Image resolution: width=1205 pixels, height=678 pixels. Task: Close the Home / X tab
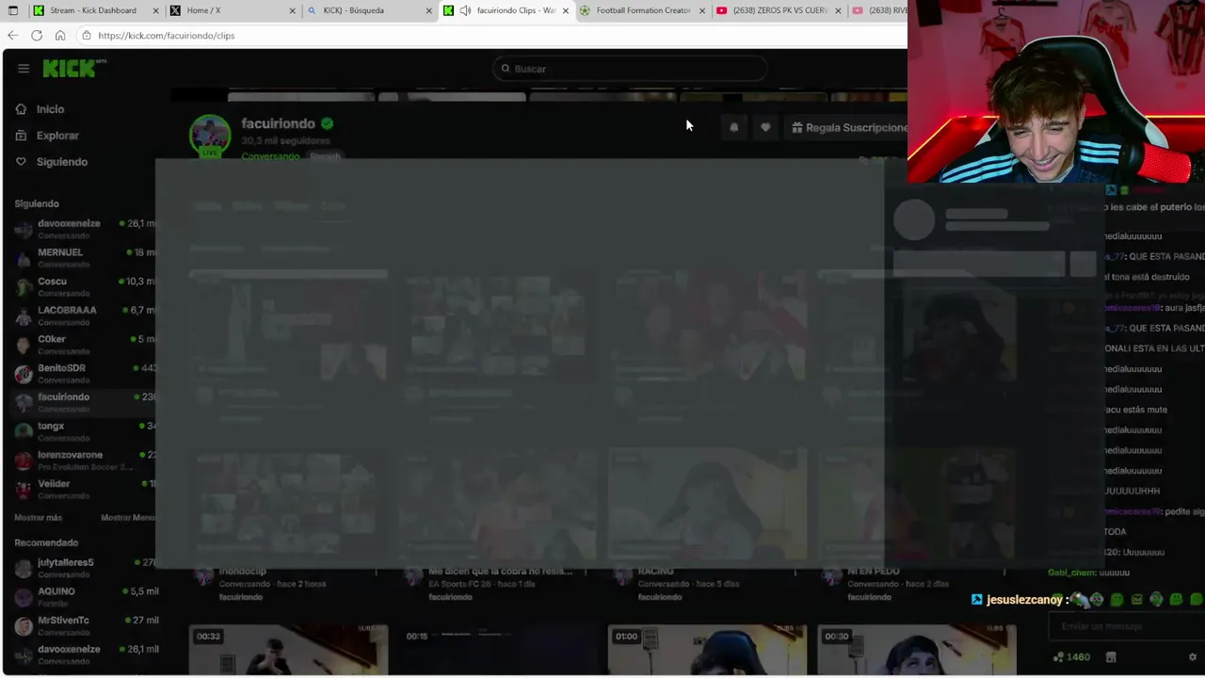(x=293, y=10)
